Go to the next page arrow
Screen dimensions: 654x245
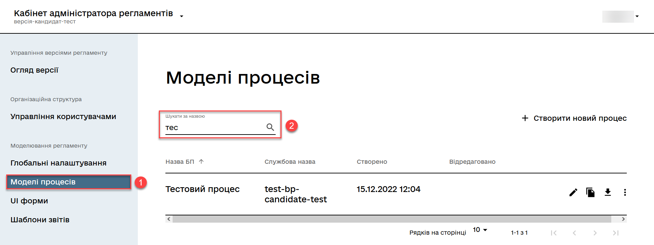[x=595, y=233]
